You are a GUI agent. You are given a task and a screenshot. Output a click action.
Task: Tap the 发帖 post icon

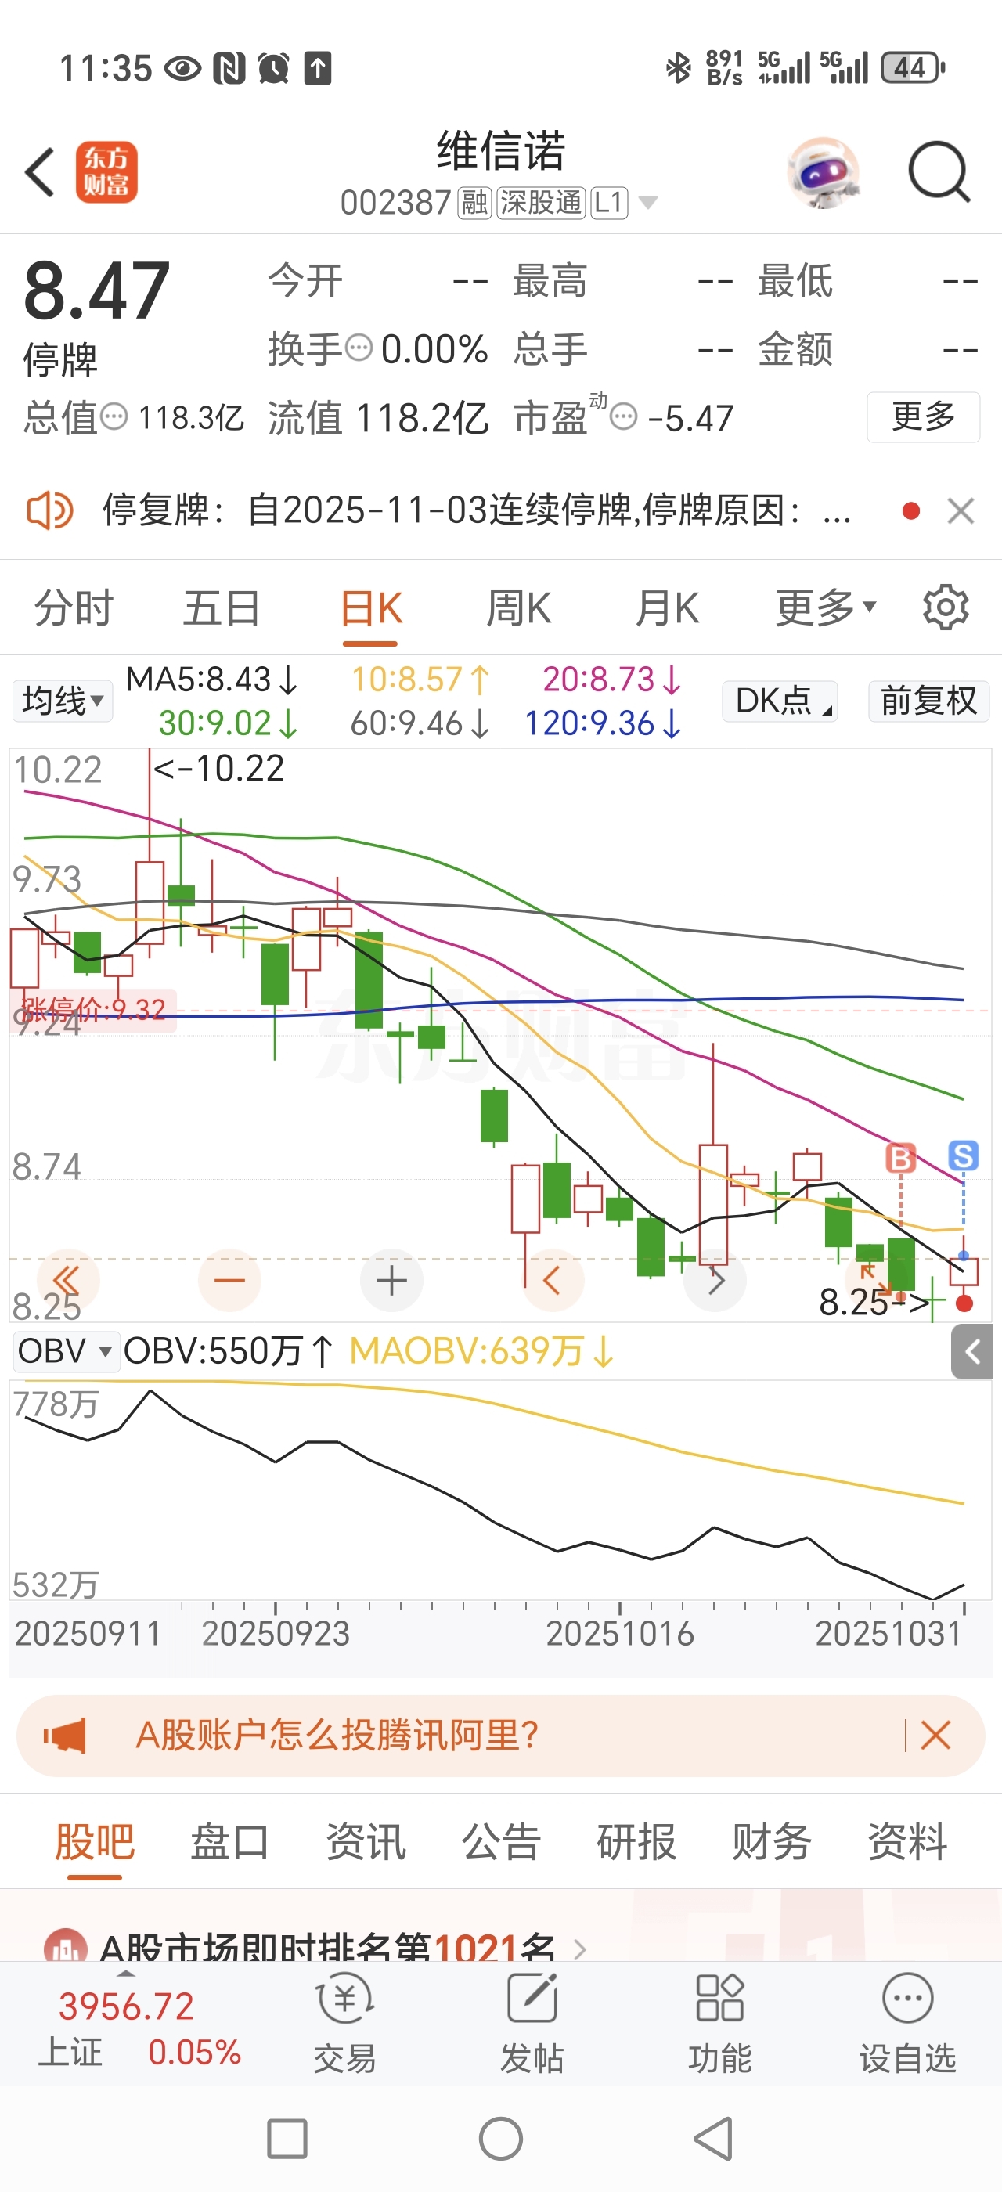click(x=532, y=2024)
